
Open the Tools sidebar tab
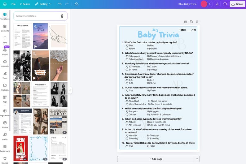[5, 75]
